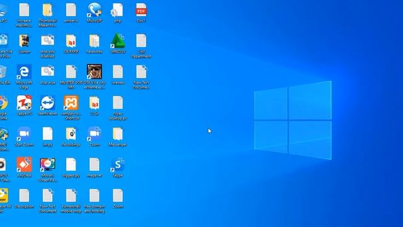Open the orange xampp-control Shortcut

(x=71, y=108)
